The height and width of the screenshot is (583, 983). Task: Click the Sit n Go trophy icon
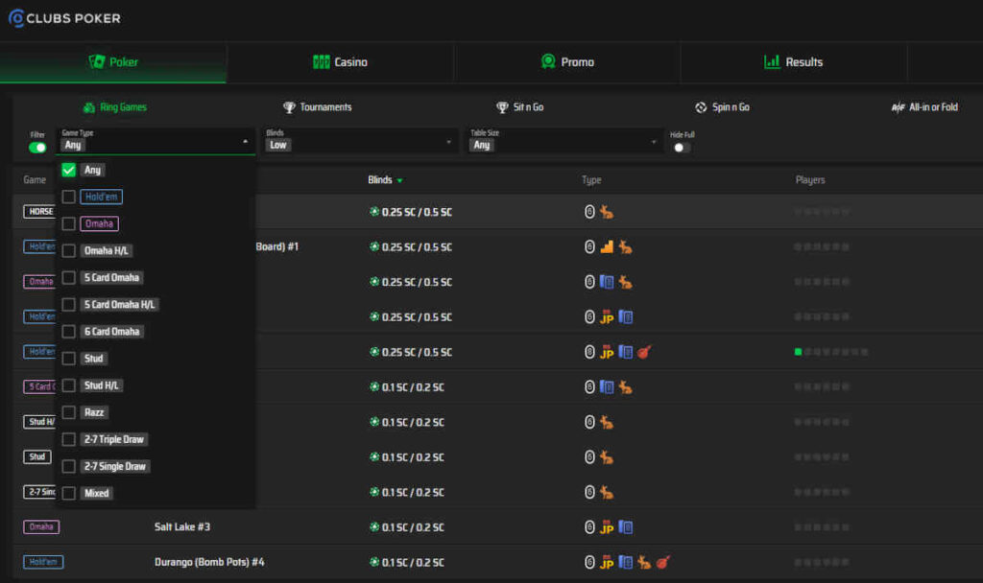pos(502,107)
